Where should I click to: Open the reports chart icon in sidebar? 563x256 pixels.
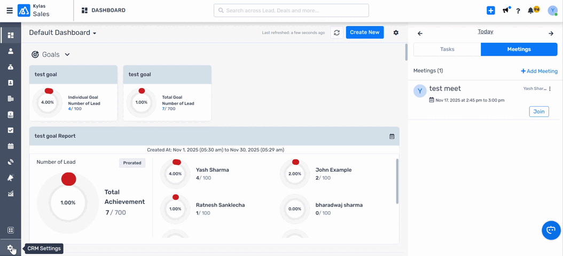10,194
